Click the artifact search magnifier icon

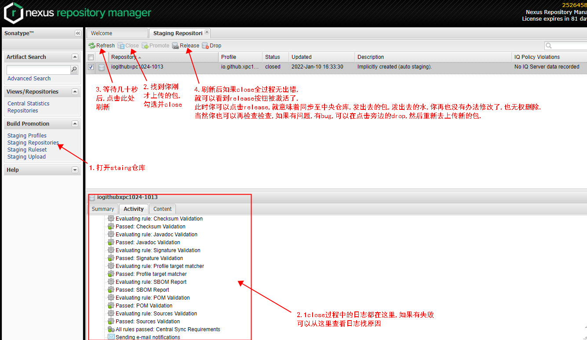click(74, 69)
